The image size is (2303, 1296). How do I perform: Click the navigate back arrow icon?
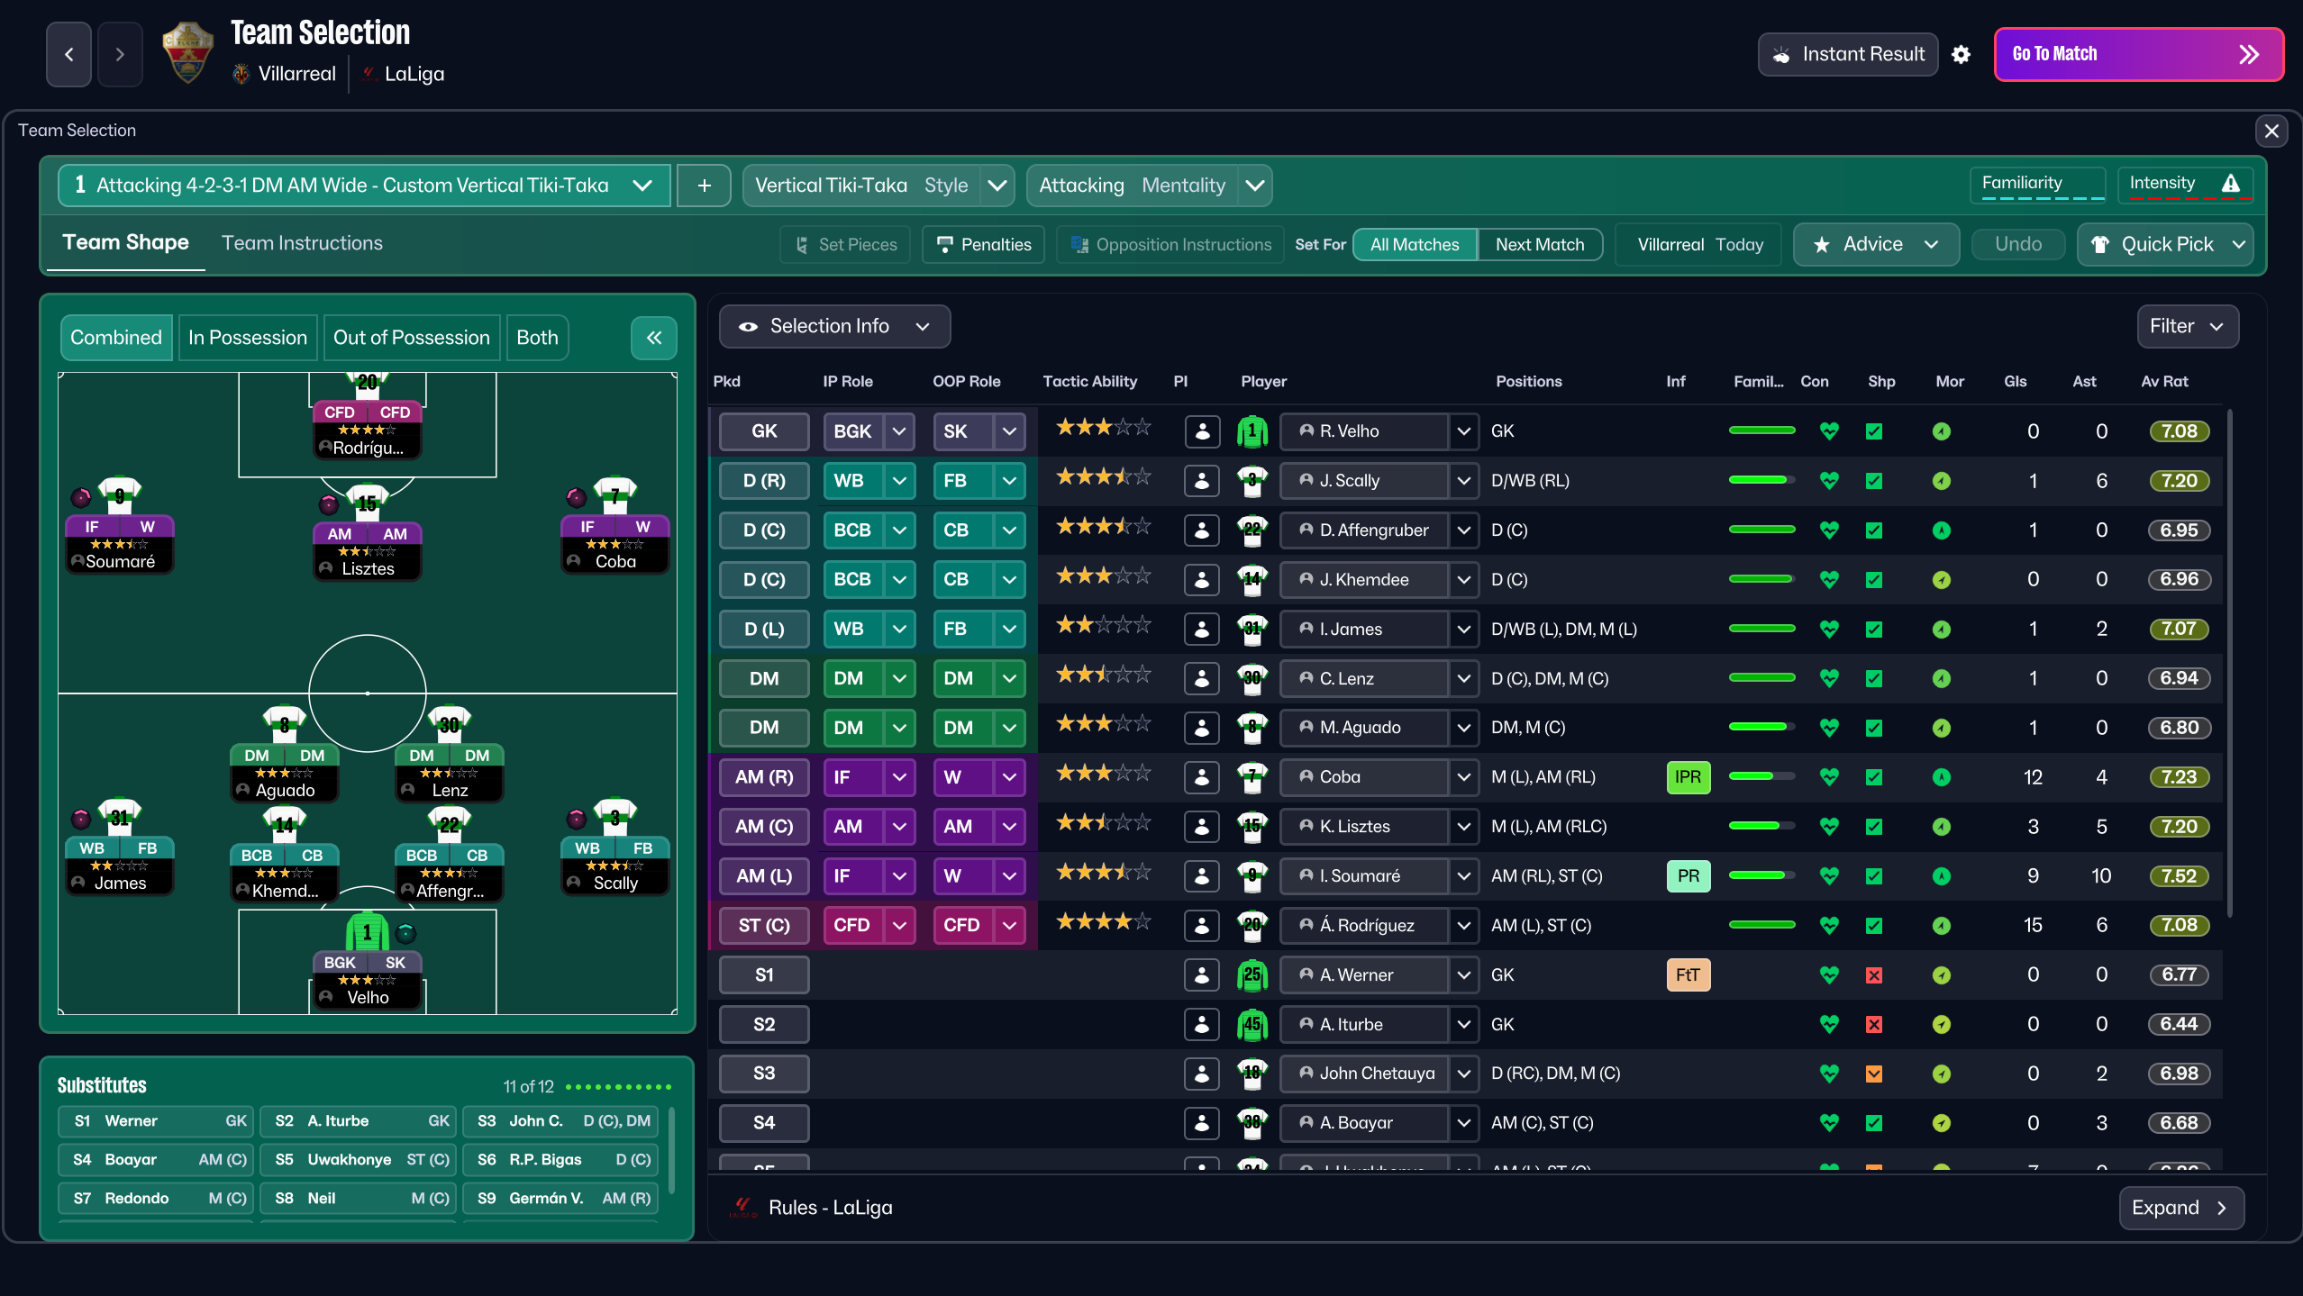pos(69,54)
